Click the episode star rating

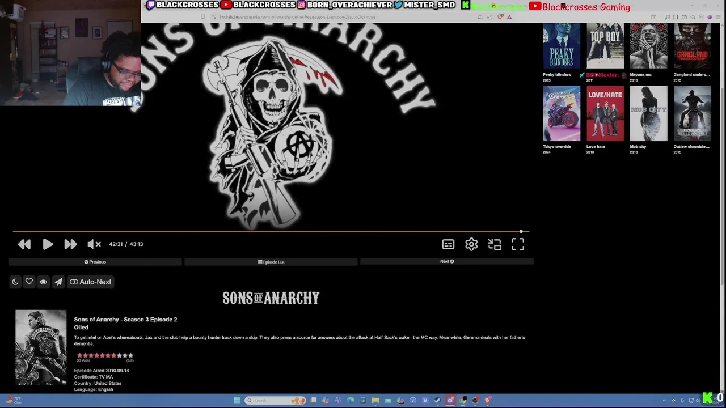[x=105, y=356]
